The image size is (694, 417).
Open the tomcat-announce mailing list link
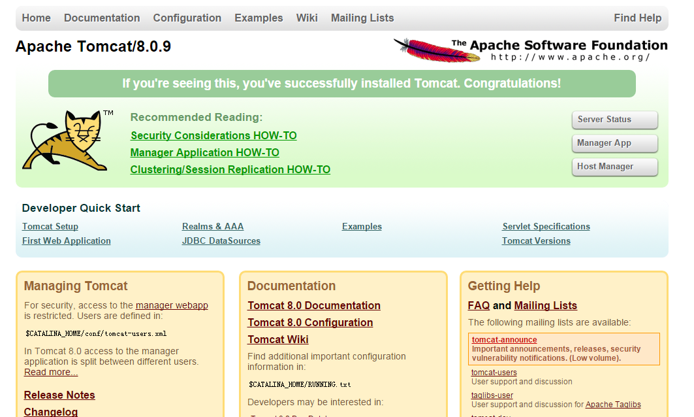504,340
